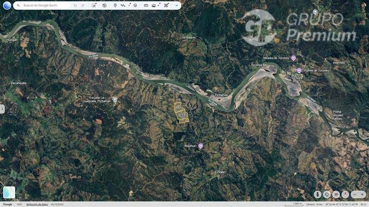The image size is (369, 207).
Task: Open the Mirador de Toconey marker
Action: coord(293,58)
